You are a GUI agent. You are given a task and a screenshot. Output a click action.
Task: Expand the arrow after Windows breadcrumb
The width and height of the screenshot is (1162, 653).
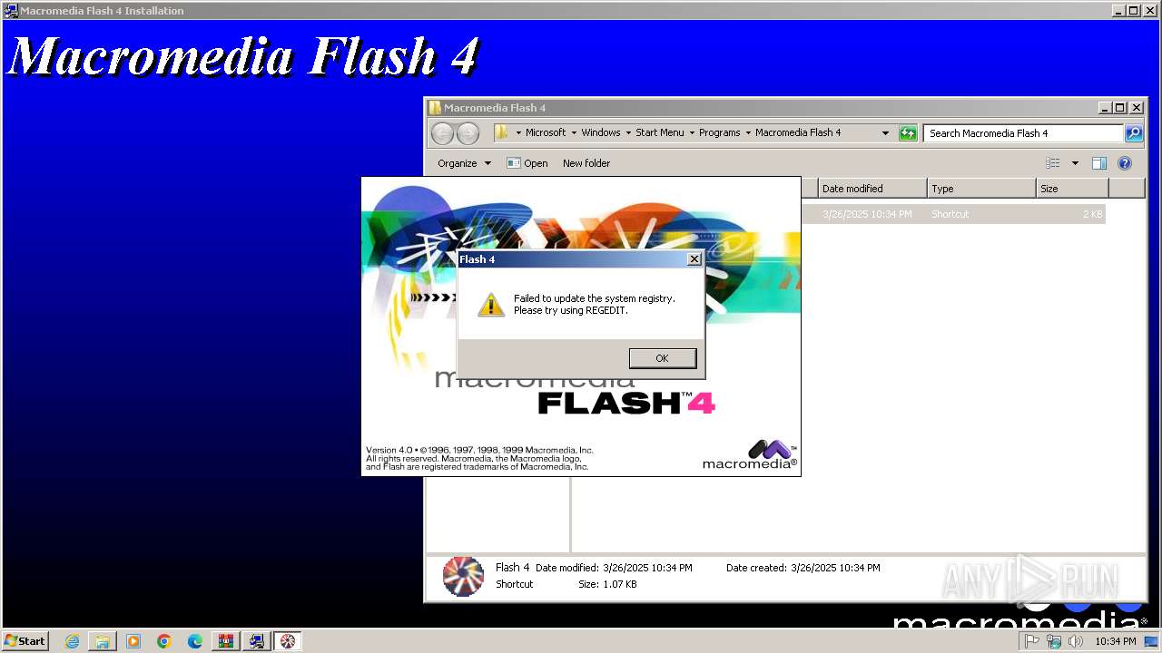pyautogui.click(x=628, y=132)
